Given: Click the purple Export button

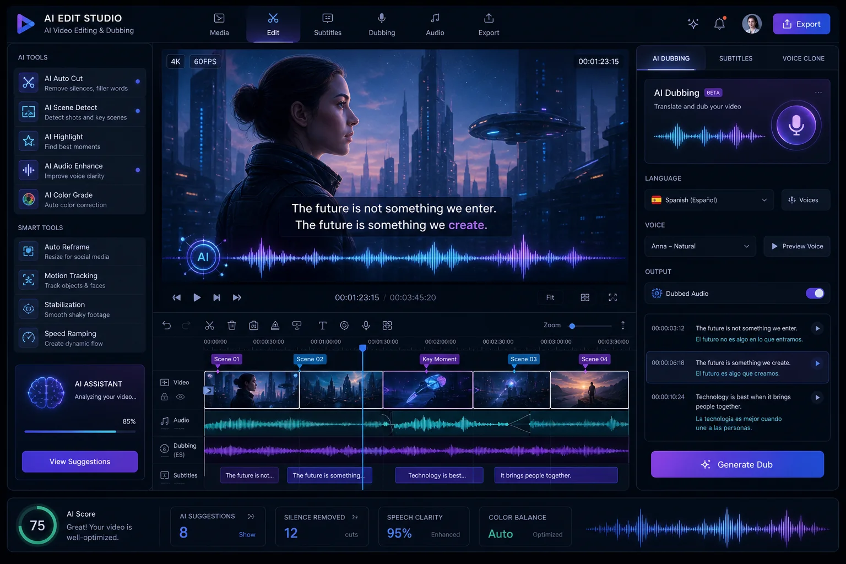Looking at the screenshot, I should tap(801, 24).
